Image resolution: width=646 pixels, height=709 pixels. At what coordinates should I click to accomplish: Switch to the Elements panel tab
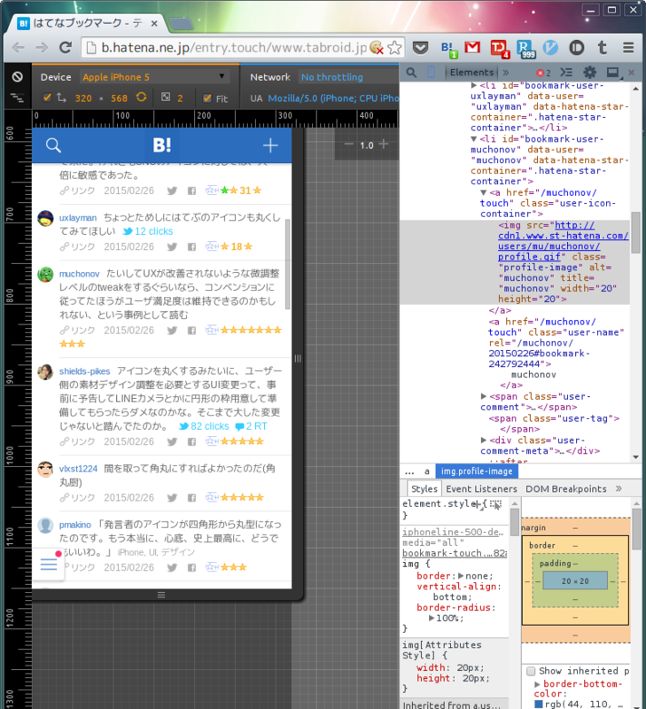(x=471, y=73)
